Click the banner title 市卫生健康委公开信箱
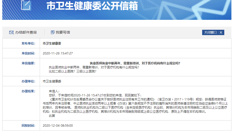This screenshot has width=236, height=132. 92,6
